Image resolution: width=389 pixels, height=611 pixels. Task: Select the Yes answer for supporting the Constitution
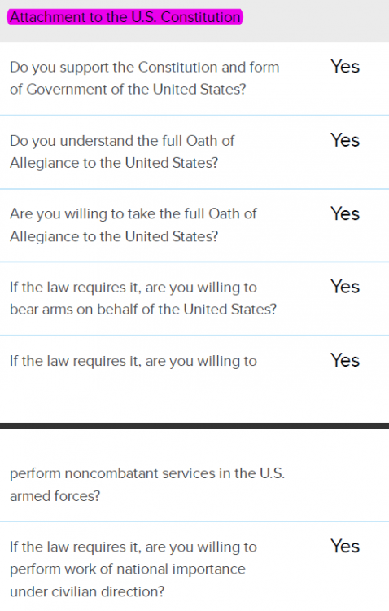(x=345, y=67)
